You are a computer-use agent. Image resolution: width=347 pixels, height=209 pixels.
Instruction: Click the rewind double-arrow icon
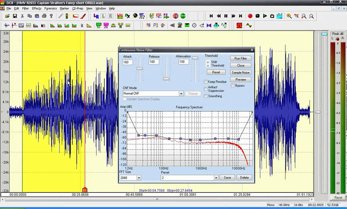click(219, 16)
